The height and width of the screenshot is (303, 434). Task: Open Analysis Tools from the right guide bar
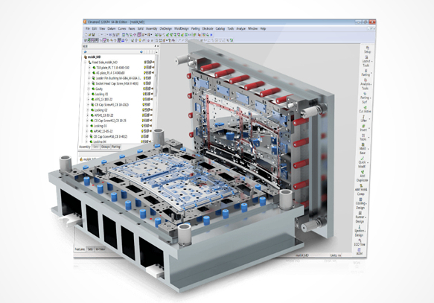click(x=366, y=84)
